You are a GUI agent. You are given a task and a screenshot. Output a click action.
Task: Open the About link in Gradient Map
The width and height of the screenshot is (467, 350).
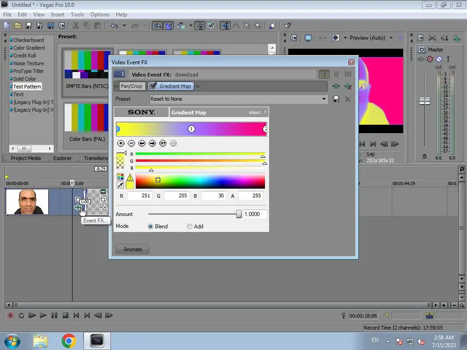pyautogui.click(x=254, y=112)
